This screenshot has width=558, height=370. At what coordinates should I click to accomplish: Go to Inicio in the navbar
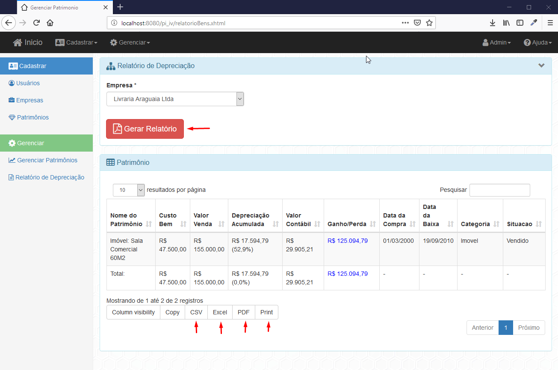tap(28, 42)
